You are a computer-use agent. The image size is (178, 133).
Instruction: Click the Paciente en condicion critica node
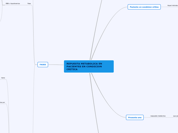tap(144, 7)
